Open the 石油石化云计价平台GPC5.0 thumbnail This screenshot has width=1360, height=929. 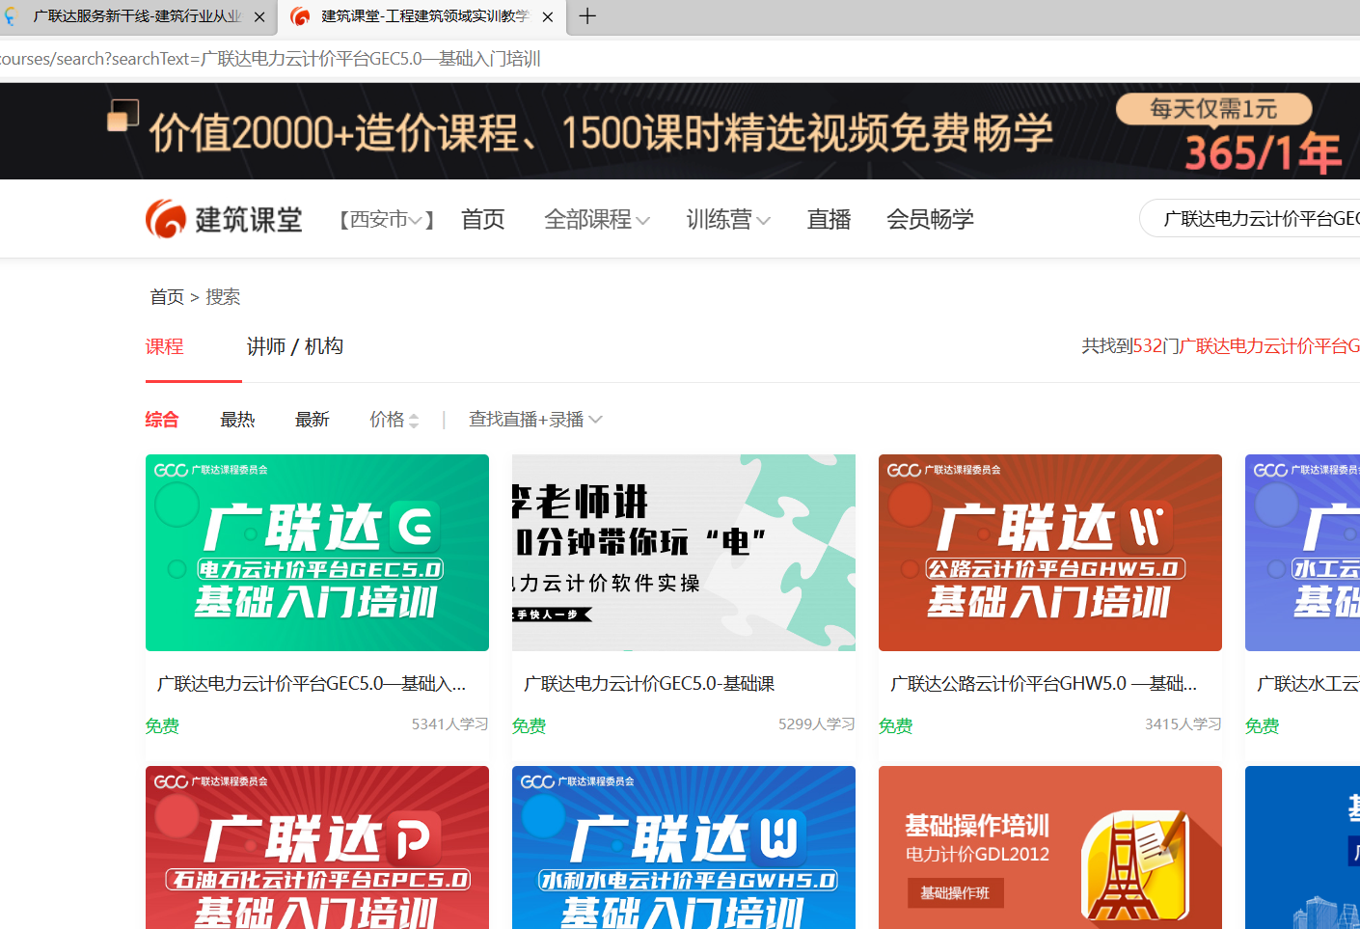[317, 848]
